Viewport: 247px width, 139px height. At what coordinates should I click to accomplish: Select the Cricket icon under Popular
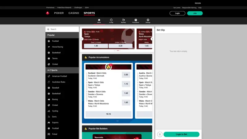49,64
